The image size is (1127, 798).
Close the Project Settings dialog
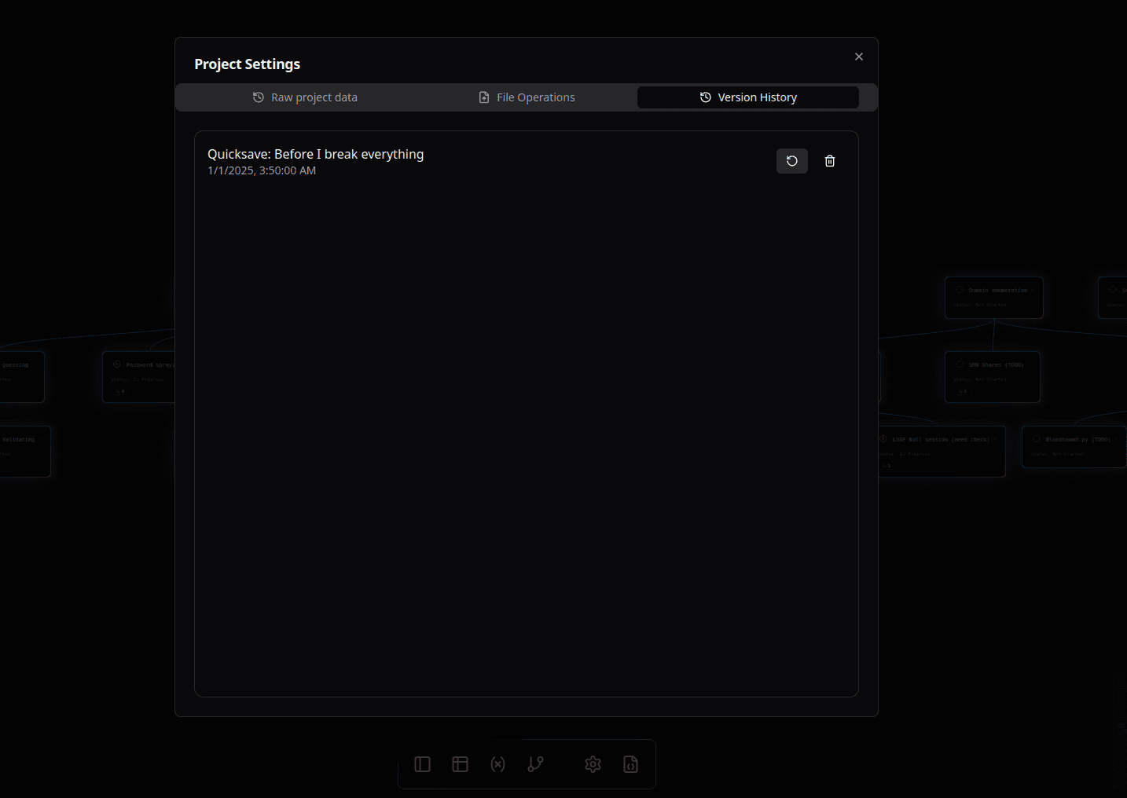pyautogui.click(x=858, y=57)
